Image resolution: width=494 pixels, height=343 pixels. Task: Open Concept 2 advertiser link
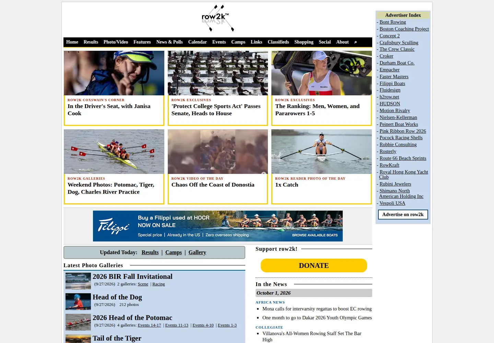pyautogui.click(x=389, y=36)
